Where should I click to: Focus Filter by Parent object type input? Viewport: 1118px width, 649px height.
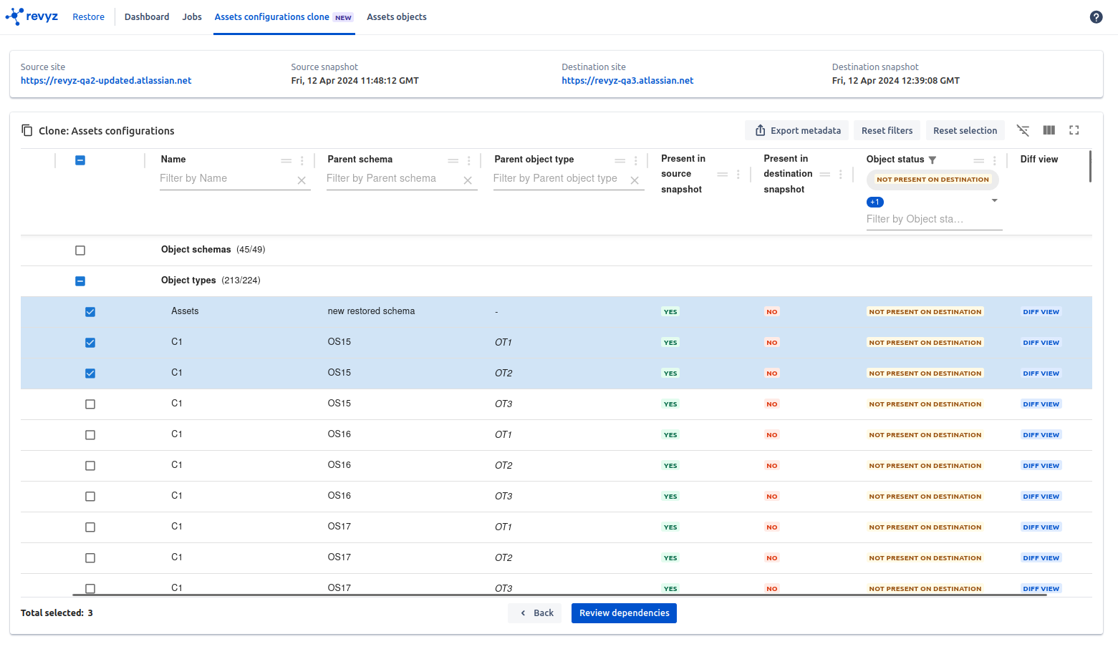tap(560, 179)
